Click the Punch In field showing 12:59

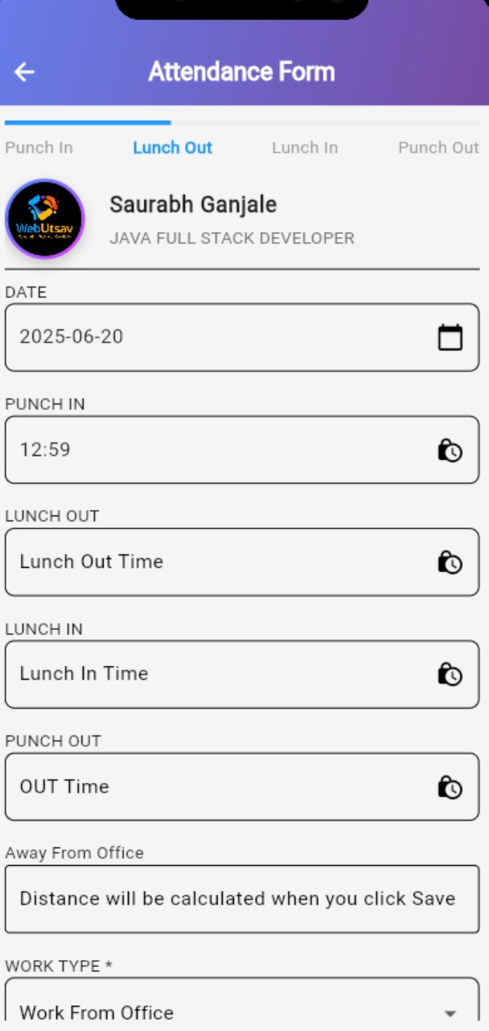(217, 449)
